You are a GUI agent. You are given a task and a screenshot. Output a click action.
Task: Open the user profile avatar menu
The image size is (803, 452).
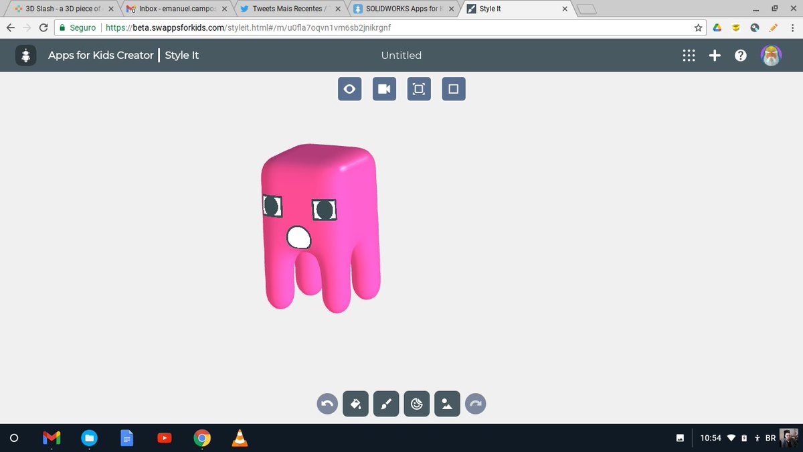[x=772, y=56]
